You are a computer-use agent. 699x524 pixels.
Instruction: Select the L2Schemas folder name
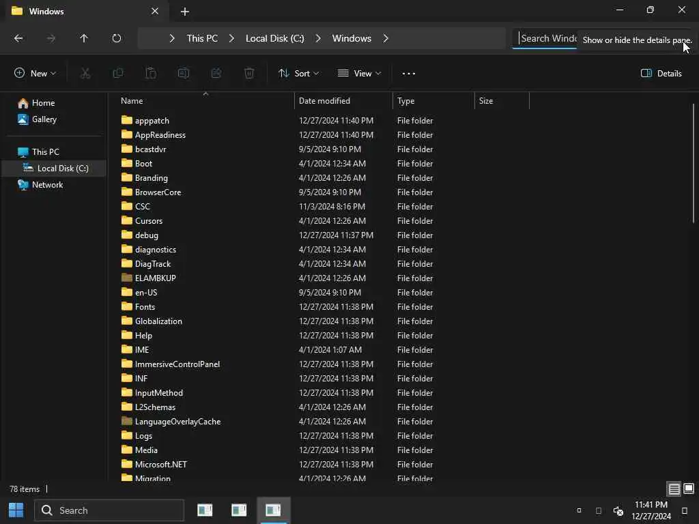[155, 407]
